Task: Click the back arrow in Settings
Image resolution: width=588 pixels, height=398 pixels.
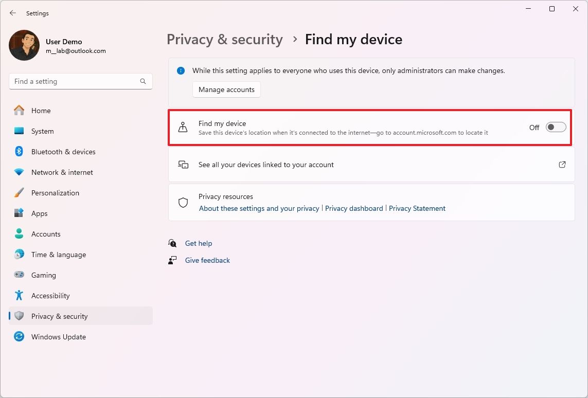Action: (13, 13)
